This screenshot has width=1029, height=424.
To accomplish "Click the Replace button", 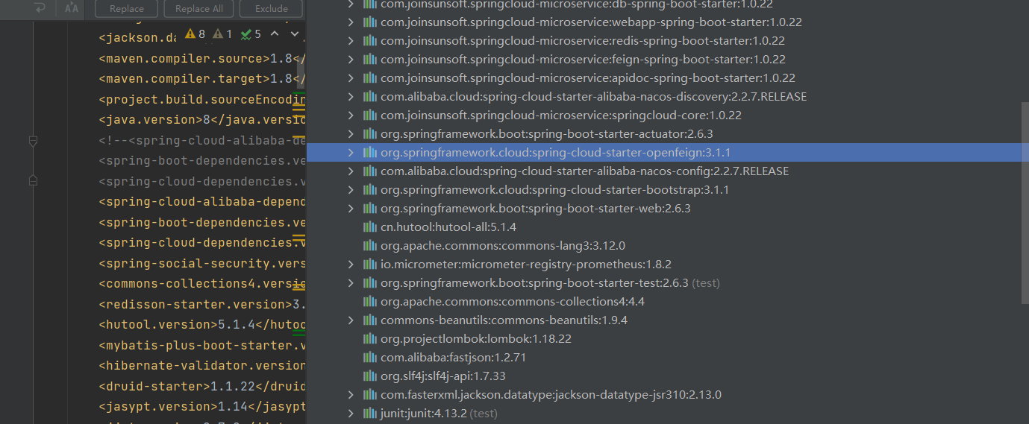I will point(127,9).
